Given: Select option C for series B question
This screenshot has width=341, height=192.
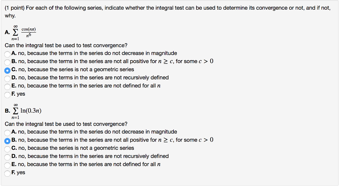Looking at the screenshot, I should pos(7,148).
